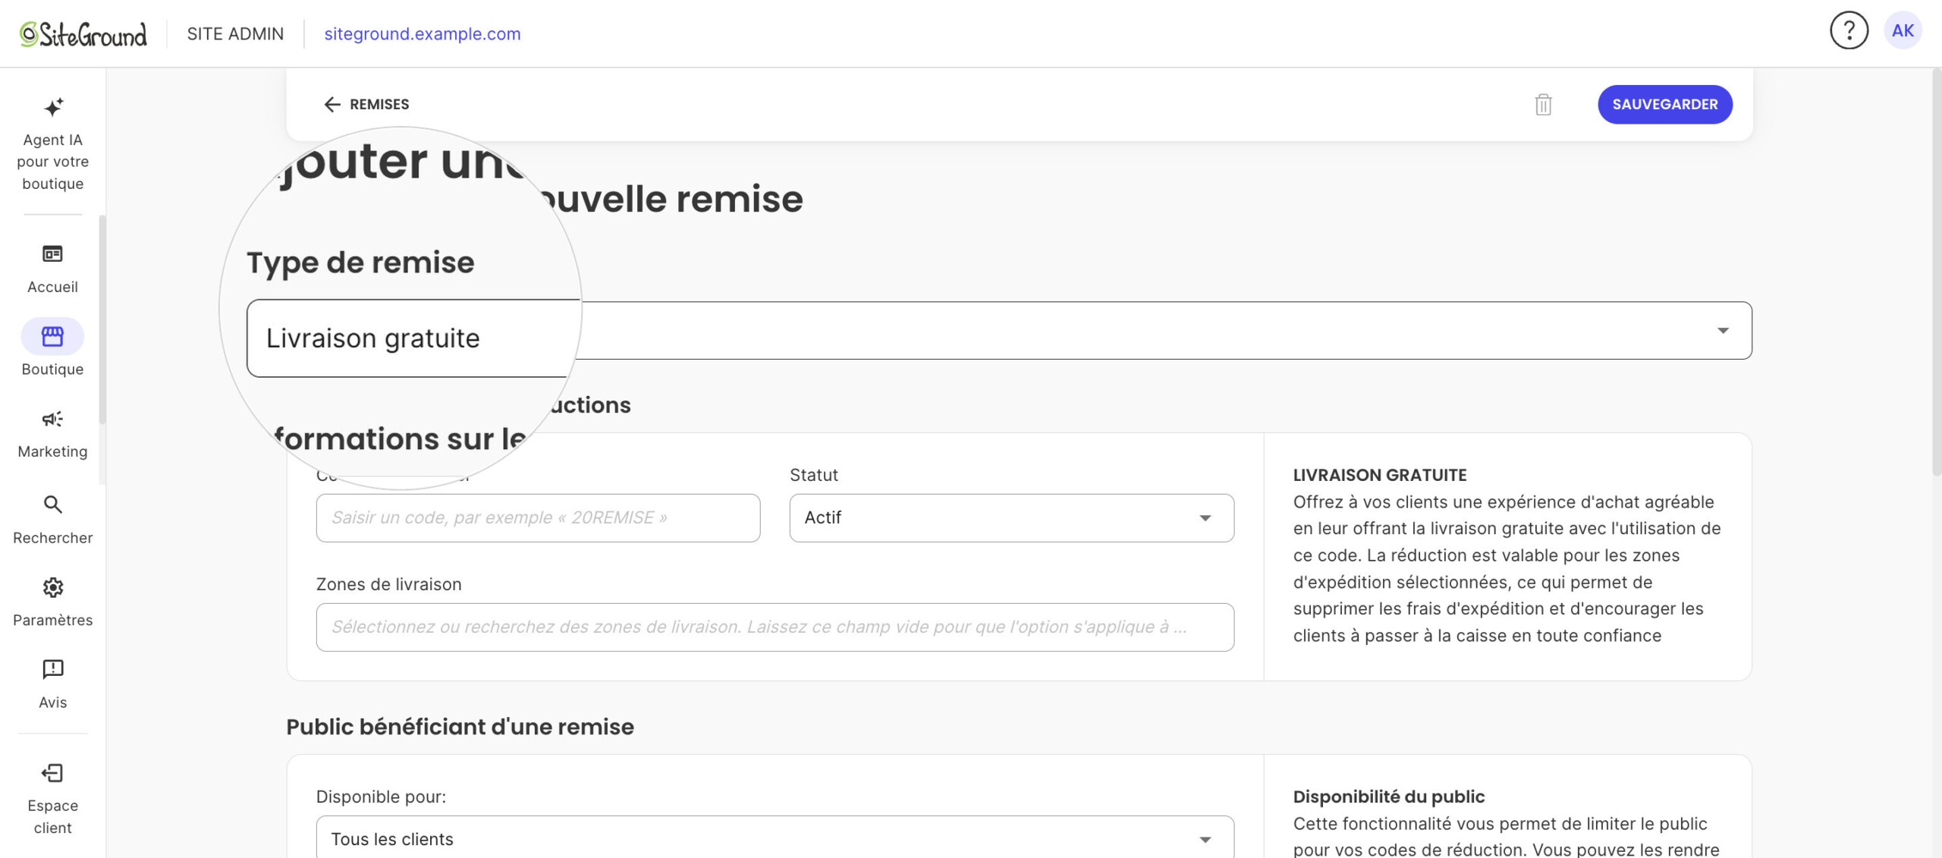The width and height of the screenshot is (1942, 858).
Task: Click the Public bénéficiant d'une remise heading
Action: [460, 727]
